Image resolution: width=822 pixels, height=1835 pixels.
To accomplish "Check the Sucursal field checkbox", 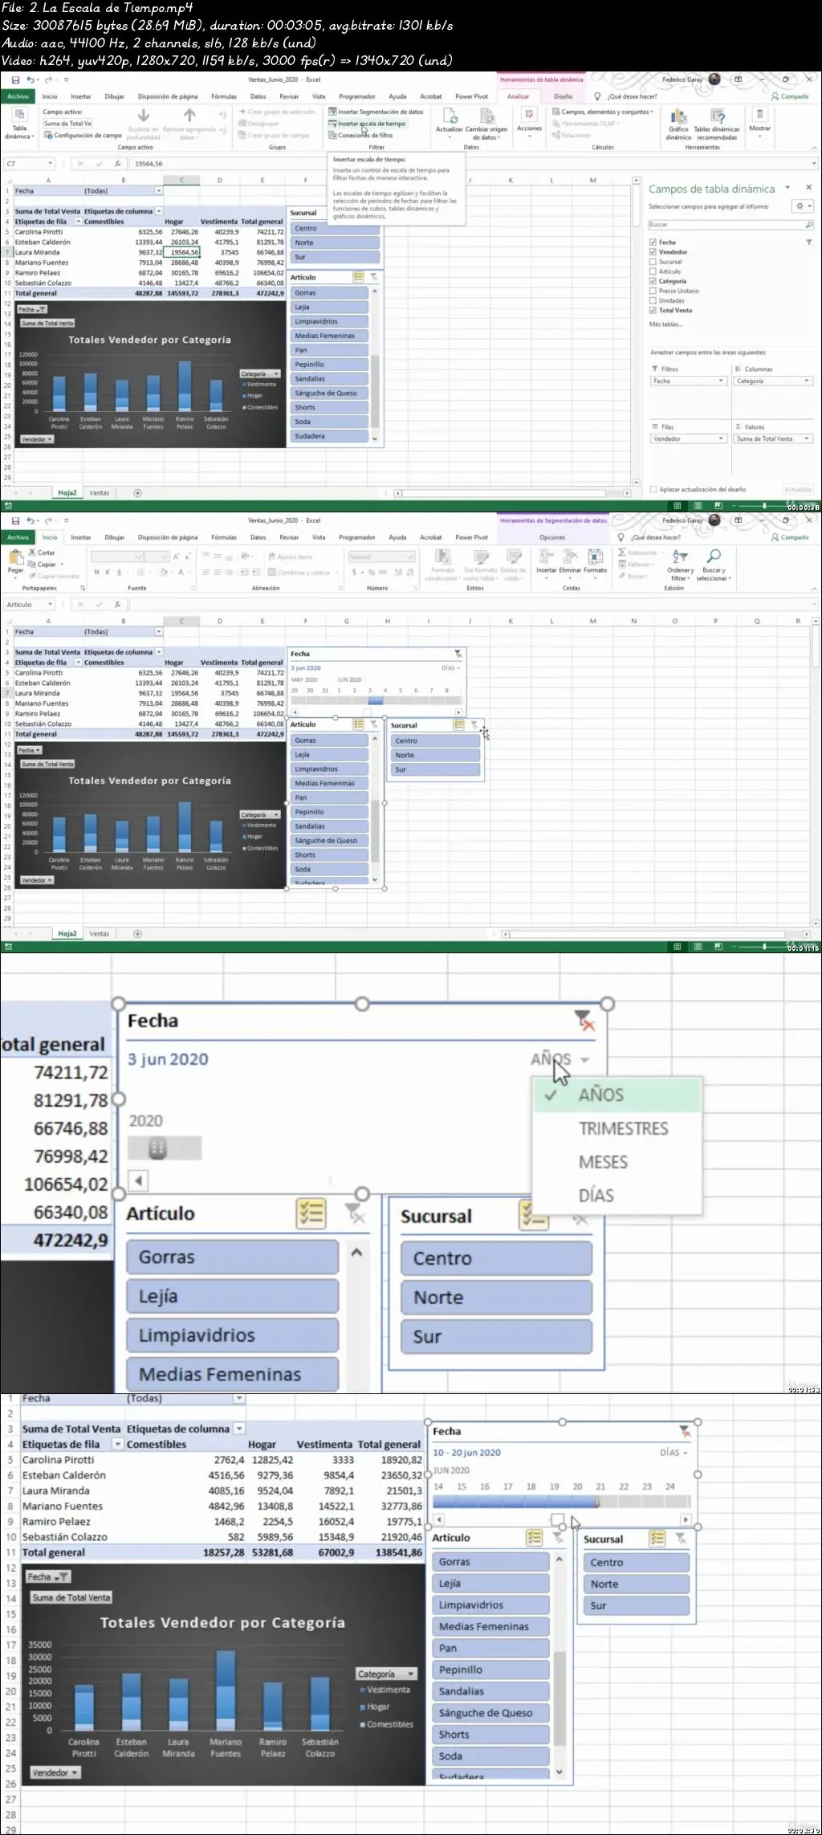I will click(653, 262).
